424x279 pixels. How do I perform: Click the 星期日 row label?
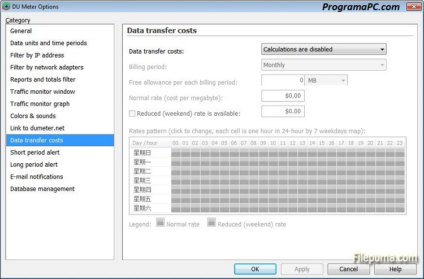tap(142, 153)
